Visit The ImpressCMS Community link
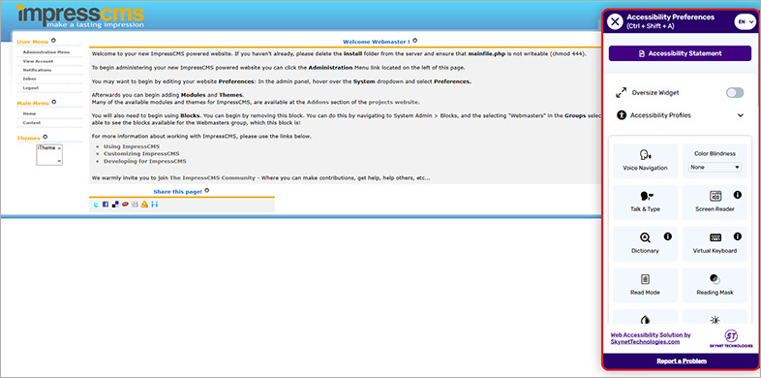The height and width of the screenshot is (378, 761). (x=212, y=177)
